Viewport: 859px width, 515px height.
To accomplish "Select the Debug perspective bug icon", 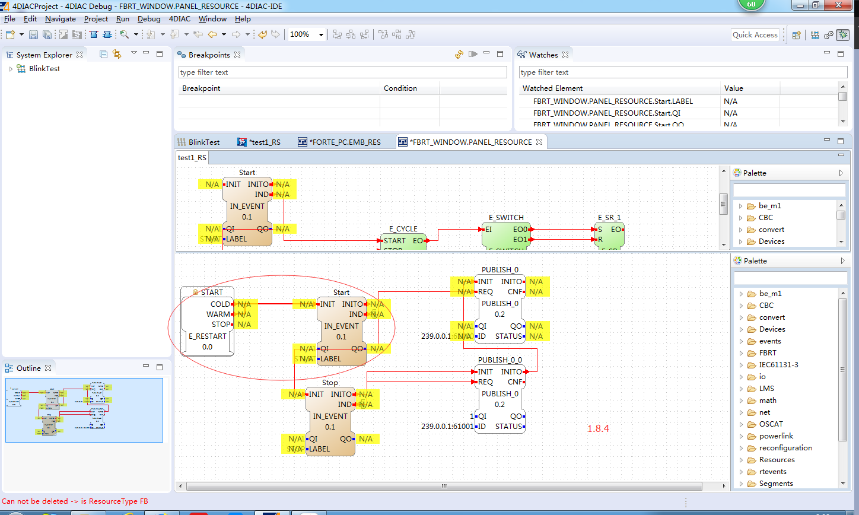I will (842, 35).
